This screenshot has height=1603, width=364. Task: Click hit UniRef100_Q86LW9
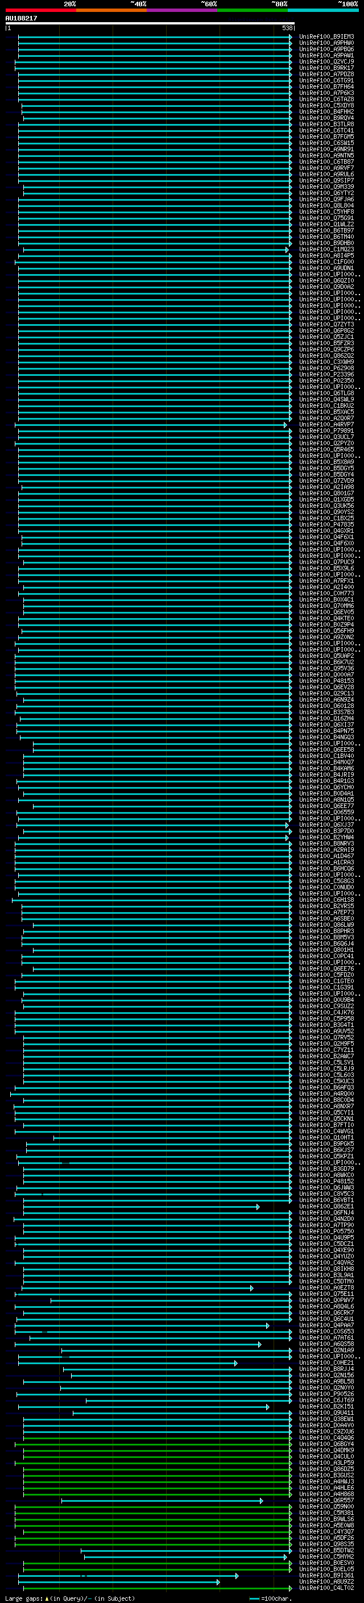[x=326, y=924]
